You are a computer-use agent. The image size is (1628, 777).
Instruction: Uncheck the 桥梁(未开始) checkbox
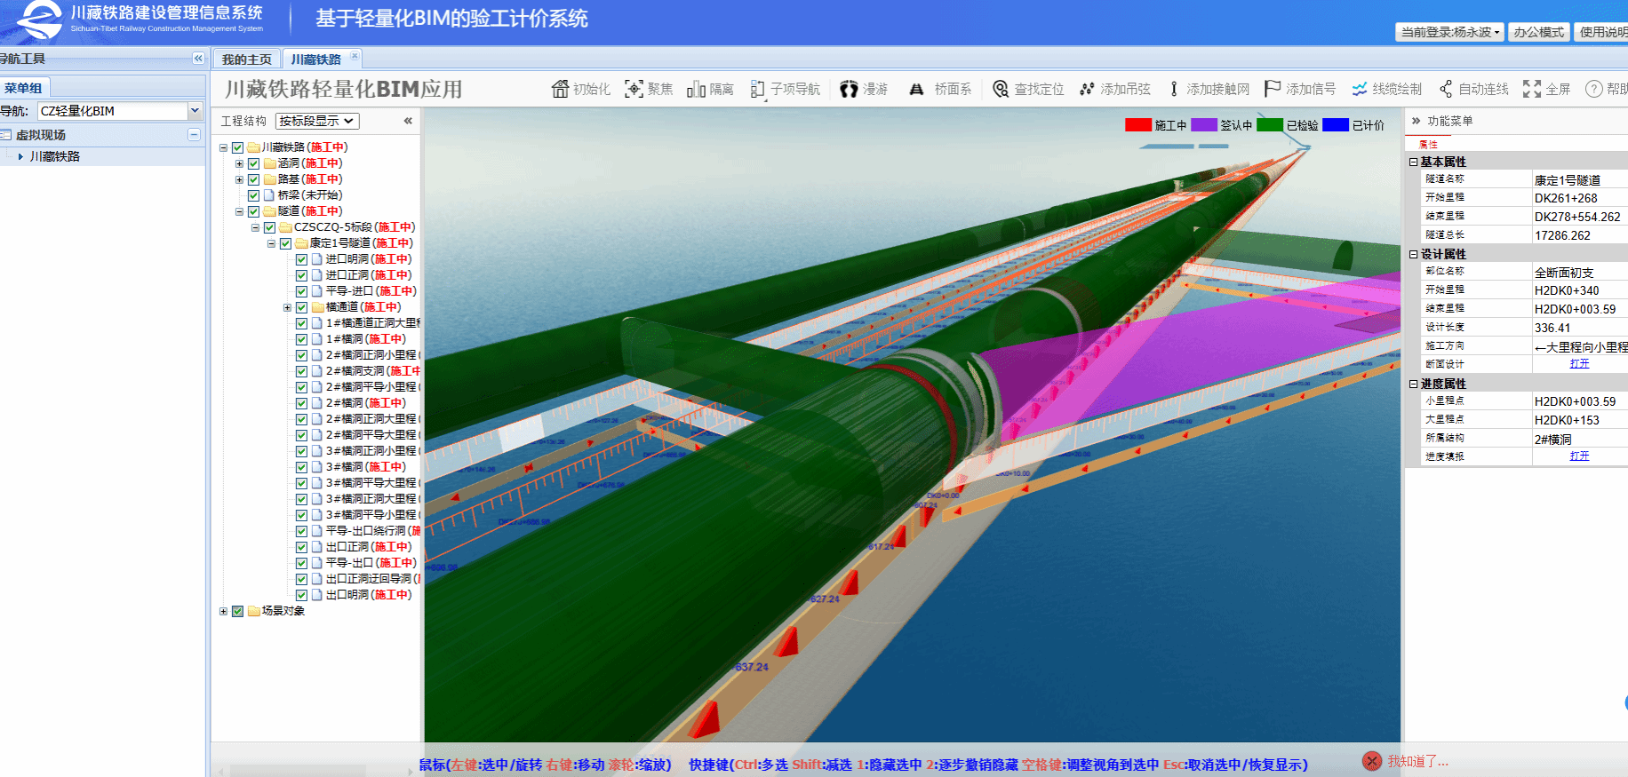[x=254, y=195]
